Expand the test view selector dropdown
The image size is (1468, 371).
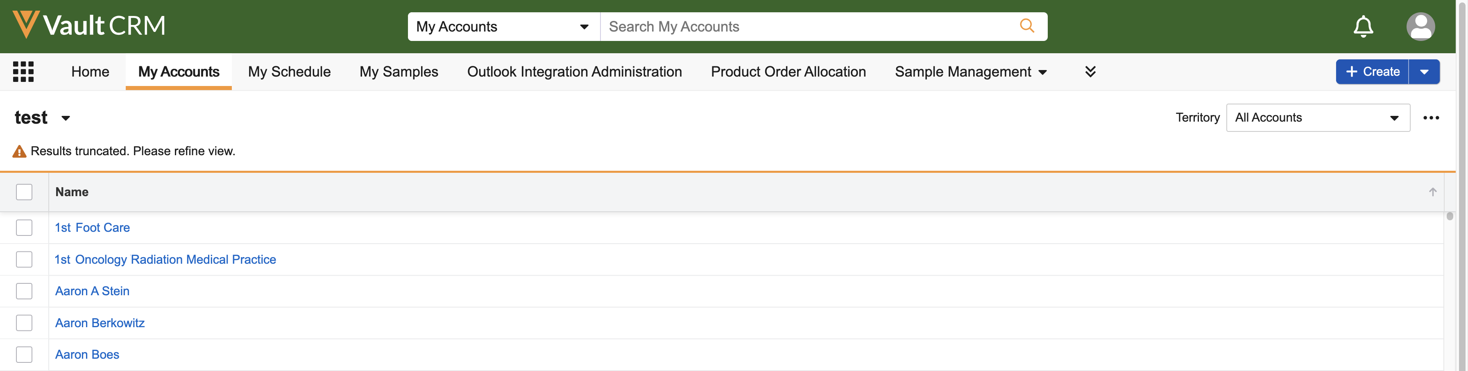tap(66, 118)
